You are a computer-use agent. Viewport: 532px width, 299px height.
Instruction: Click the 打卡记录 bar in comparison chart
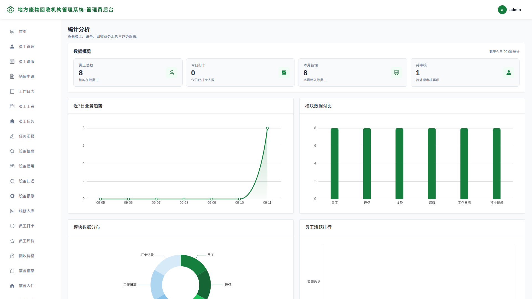[x=497, y=164]
